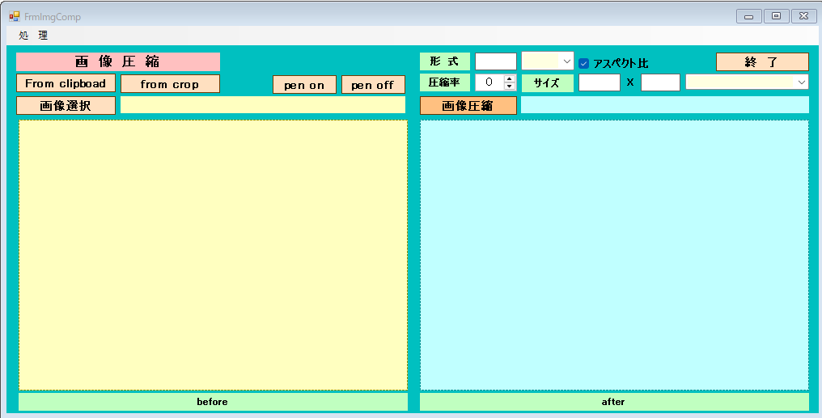The height and width of the screenshot is (418, 822).
Task: Toggle the アスペクト比 checkbox
Action: pos(584,63)
